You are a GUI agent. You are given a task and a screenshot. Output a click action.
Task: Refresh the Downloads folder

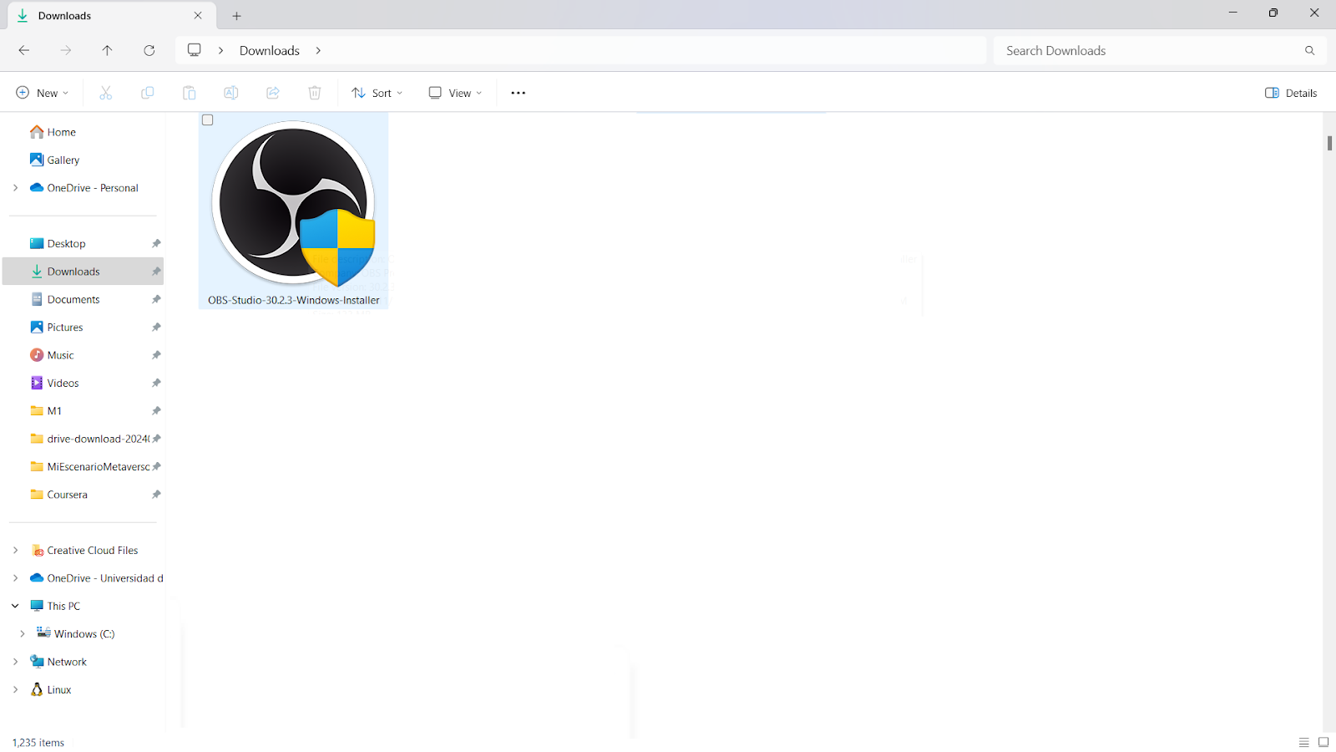pyautogui.click(x=149, y=50)
